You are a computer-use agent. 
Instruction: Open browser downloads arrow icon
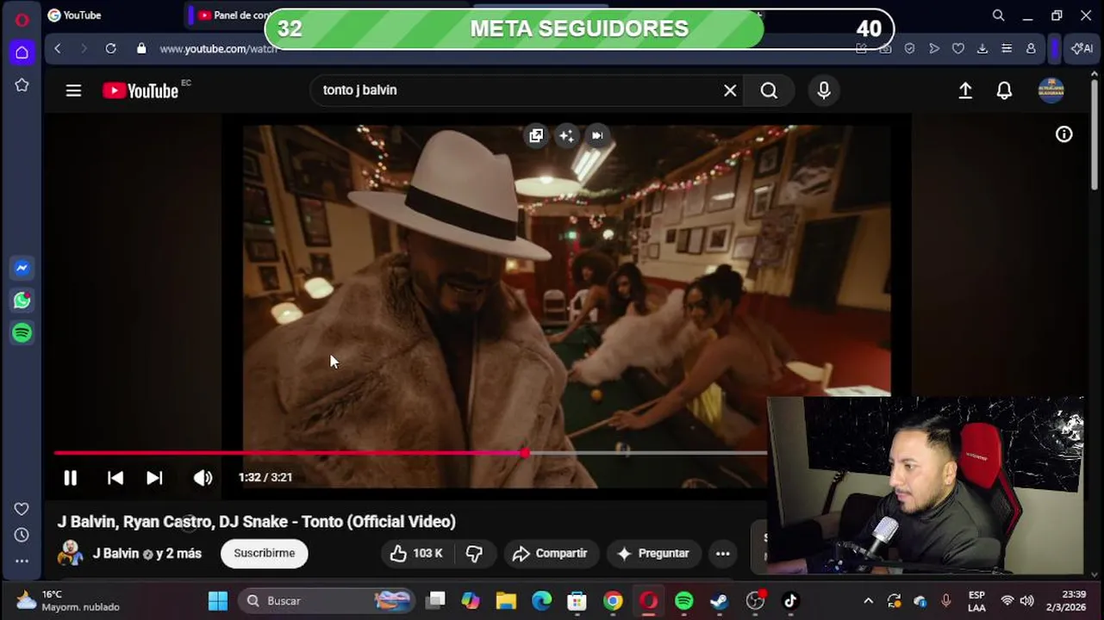982,49
